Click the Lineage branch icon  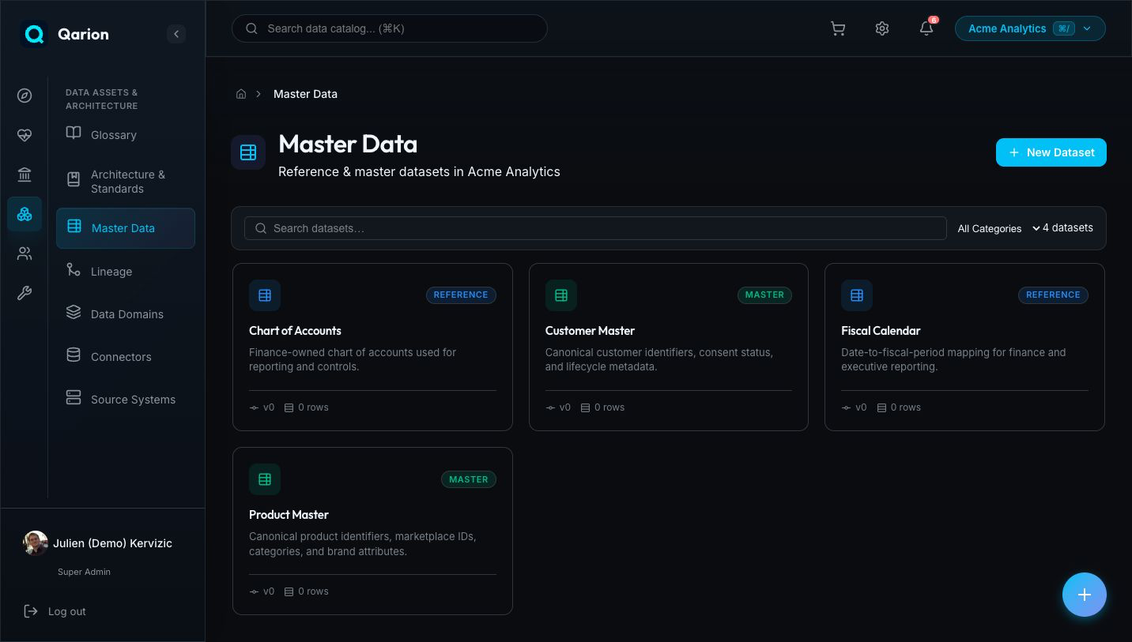(74, 270)
